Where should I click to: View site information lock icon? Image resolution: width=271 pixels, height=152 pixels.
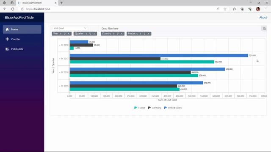point(22,9)
